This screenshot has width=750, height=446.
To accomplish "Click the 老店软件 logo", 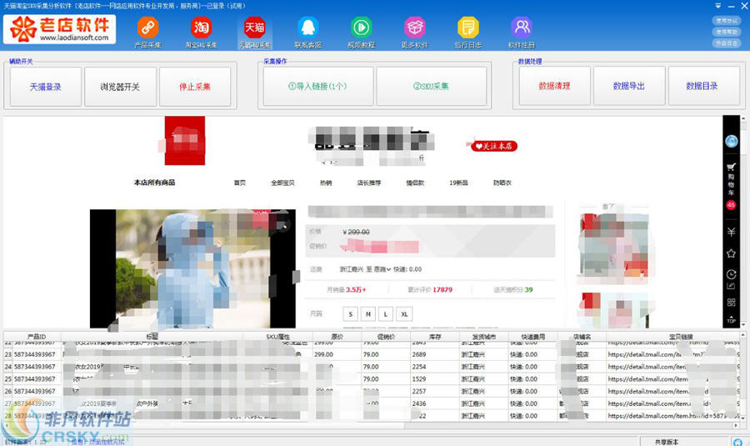I will pos(60,29).
